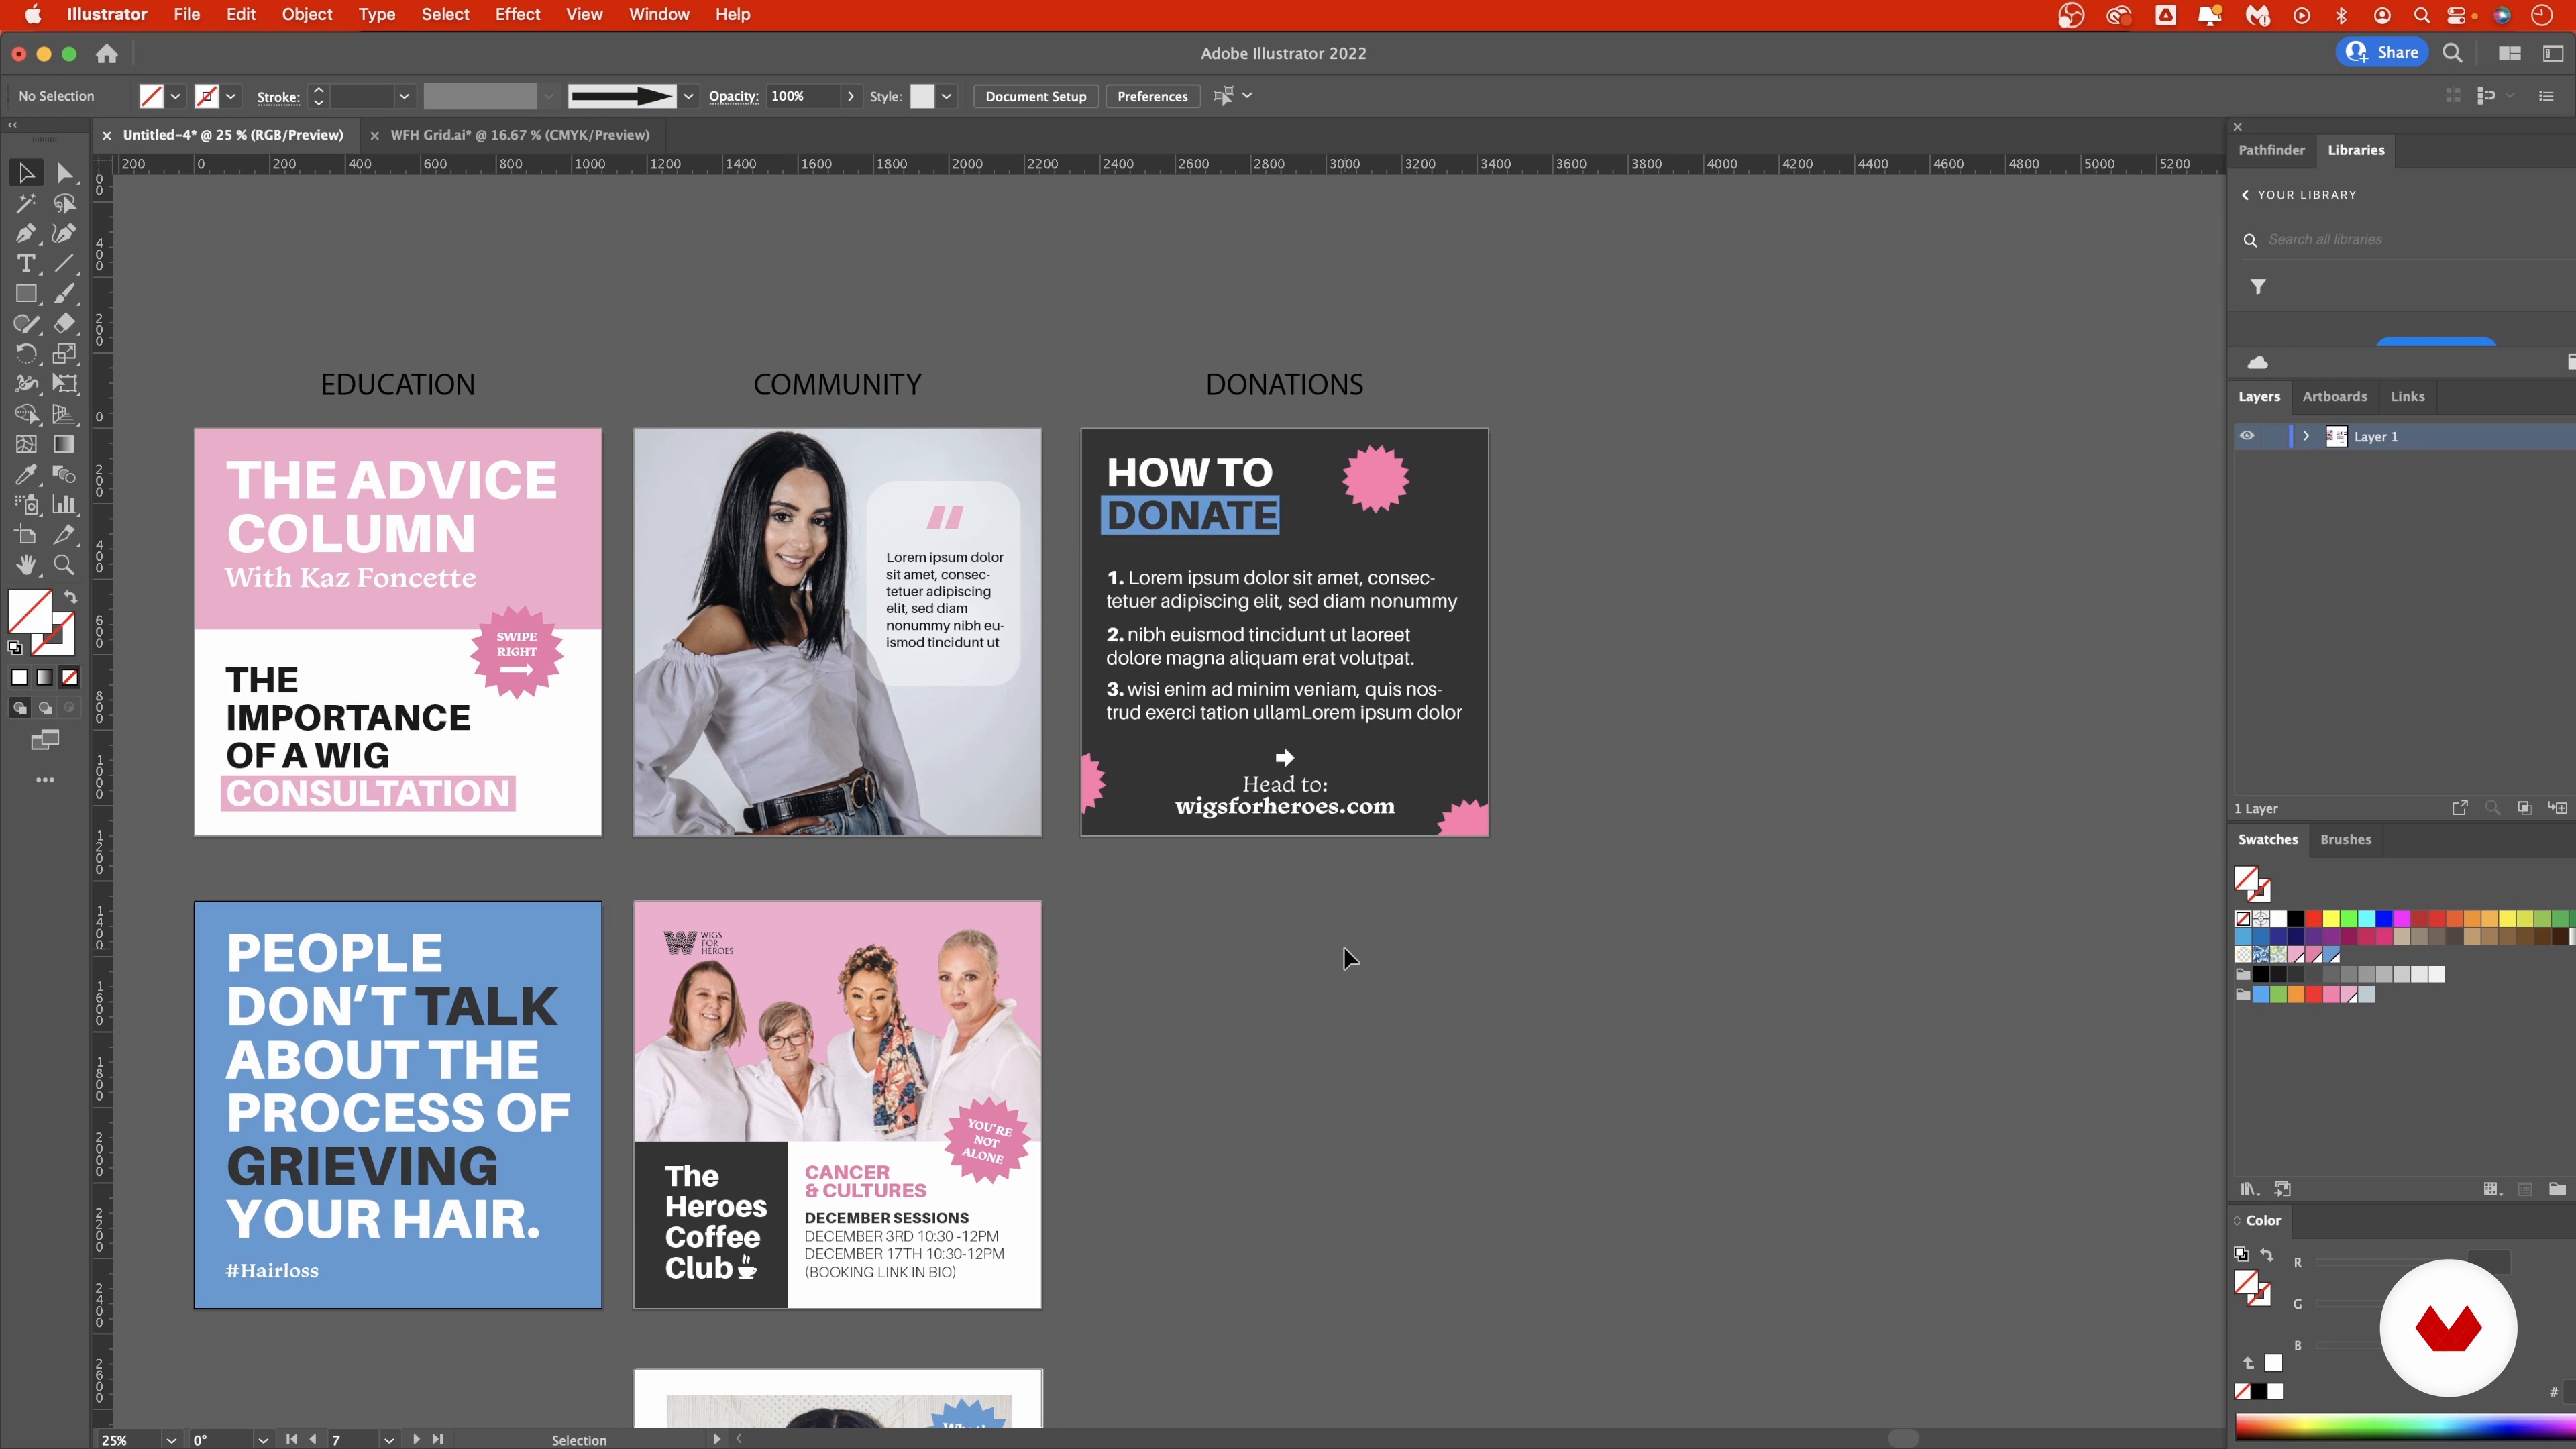Go back to YOUR LIBRARY
This screenshot has width=2576, height=1449.
(2299, 195)
